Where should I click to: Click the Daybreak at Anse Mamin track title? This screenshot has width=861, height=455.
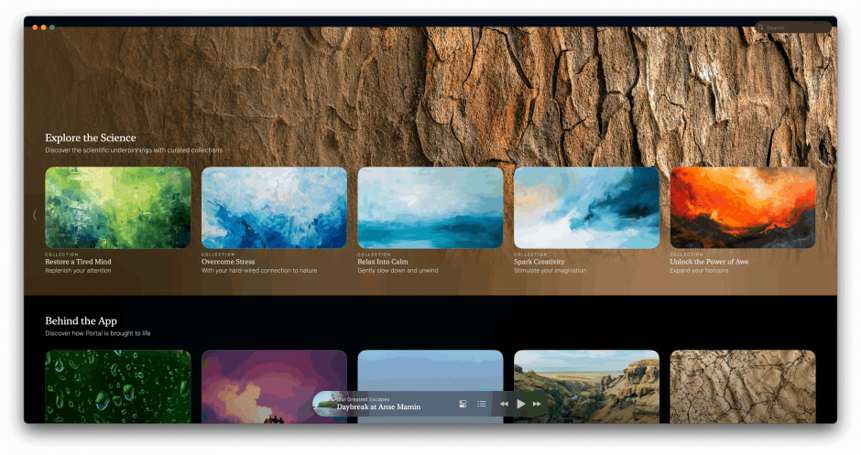point(378,407)
